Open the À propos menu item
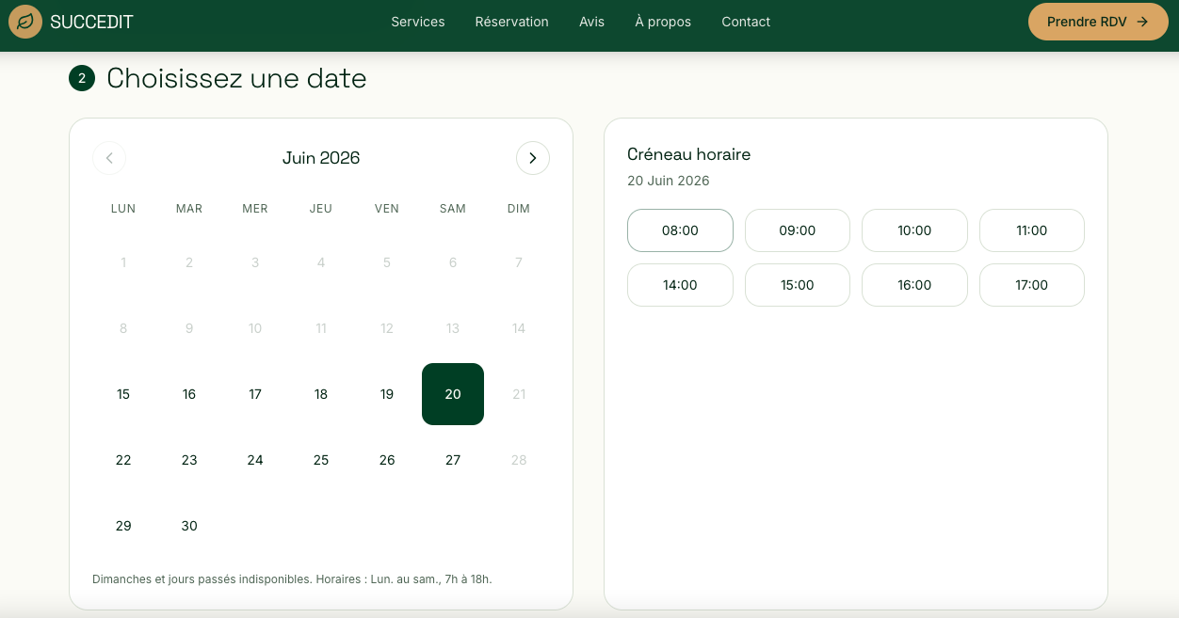Screen dimensions: 1179x618 (x=663, y=22)
